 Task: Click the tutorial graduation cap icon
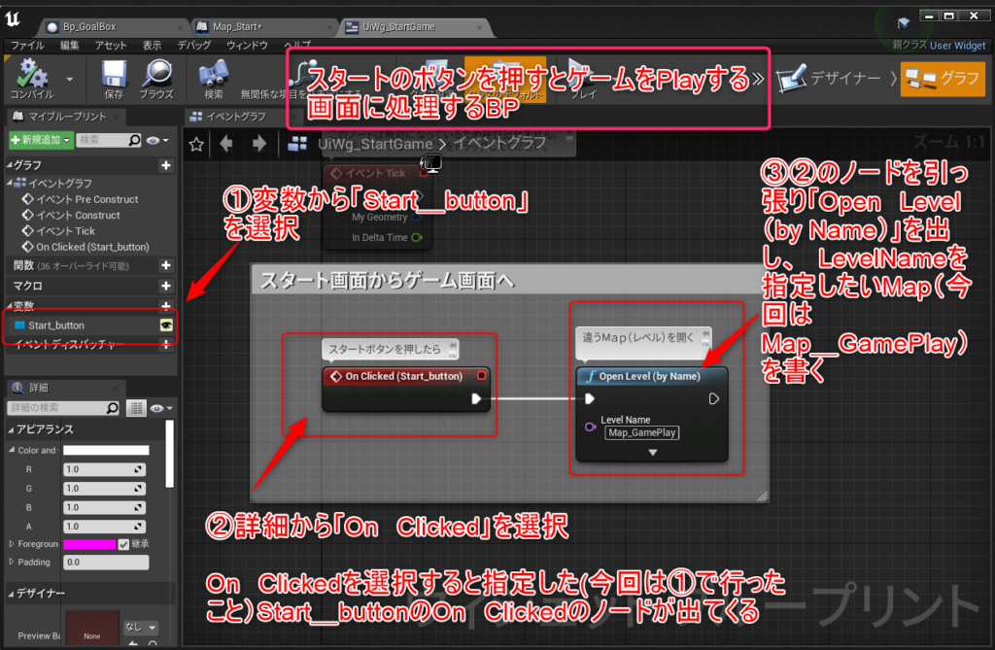[x=904, y=23]
